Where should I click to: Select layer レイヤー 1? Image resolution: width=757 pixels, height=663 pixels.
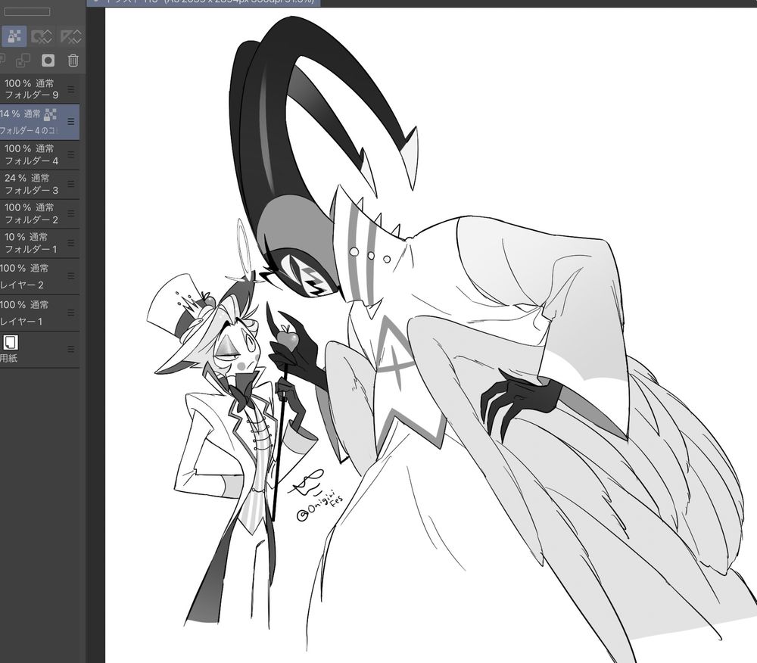[x=39, y=313]
